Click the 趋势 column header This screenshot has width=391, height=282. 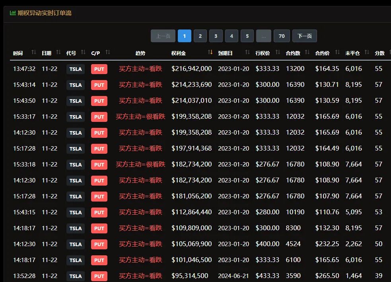click(140, 53)
